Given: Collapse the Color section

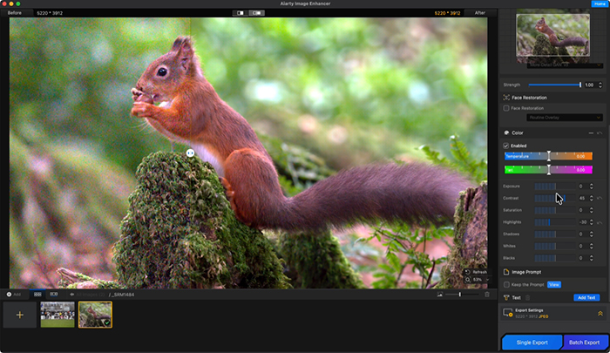Looking at the screenshot, I should click(590, 132).
